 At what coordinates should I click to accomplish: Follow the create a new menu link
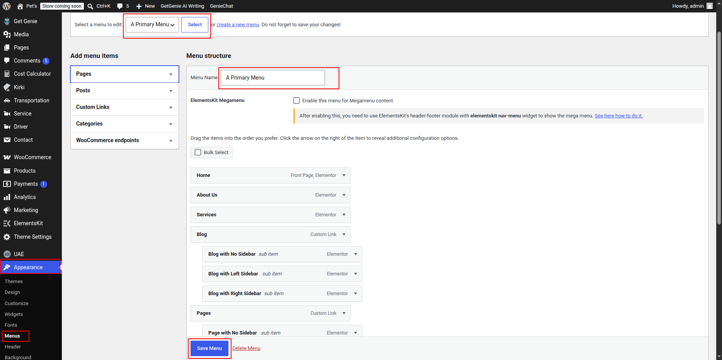point(238,24)
